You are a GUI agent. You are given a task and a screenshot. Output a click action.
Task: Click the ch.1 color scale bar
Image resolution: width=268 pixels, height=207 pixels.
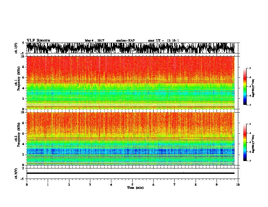[245, 87]
